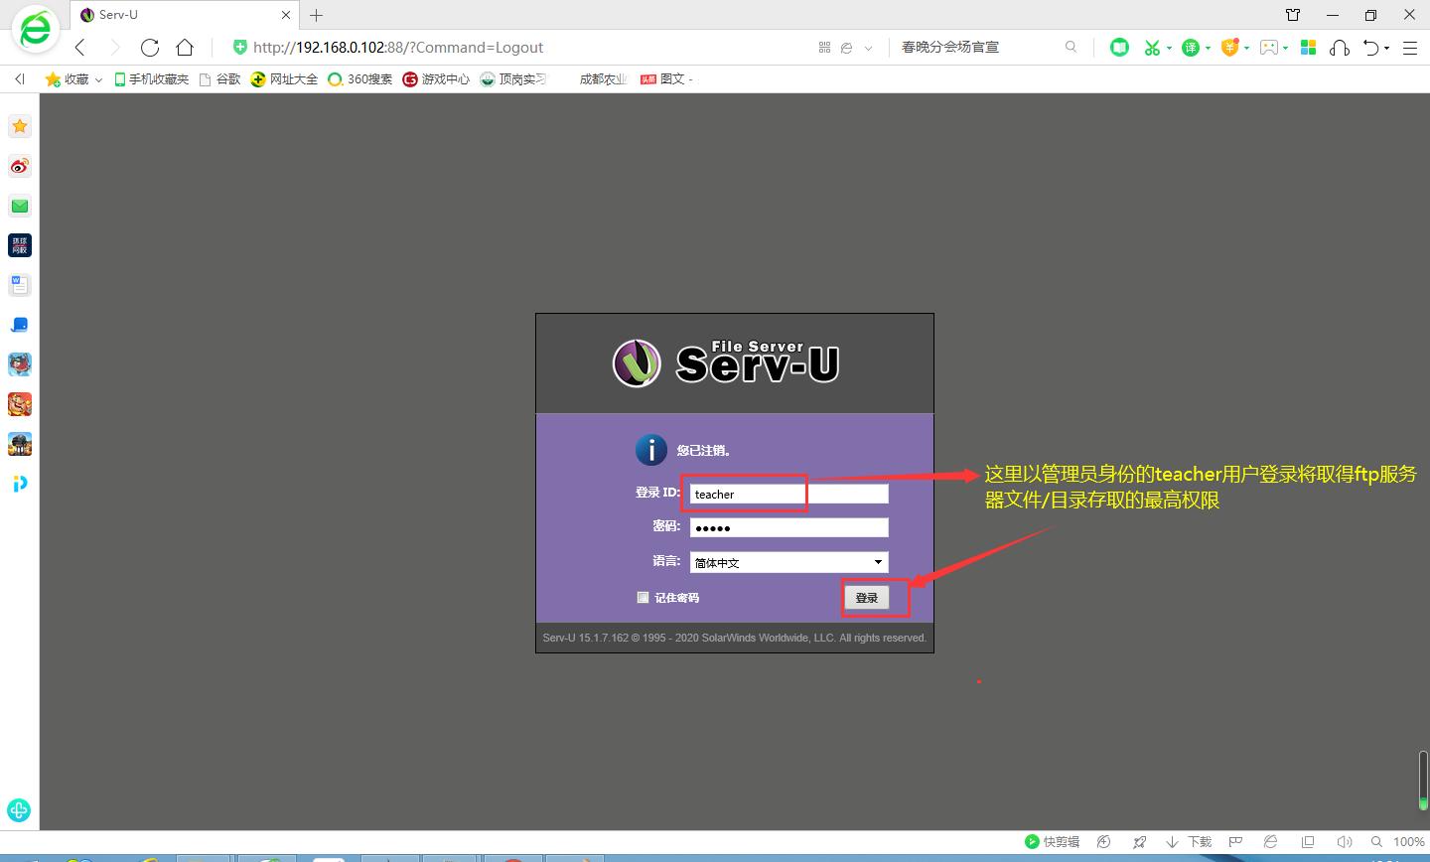
Task: Reload the page with the refresh icon
Action: pyautogui.click(x=150, y=48)
